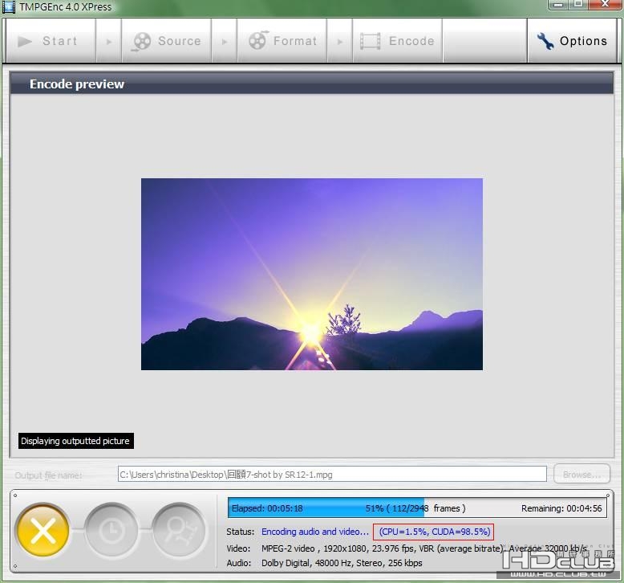Click the arrow between Format and Encode

pyautogui.click(x=339, y=41)
